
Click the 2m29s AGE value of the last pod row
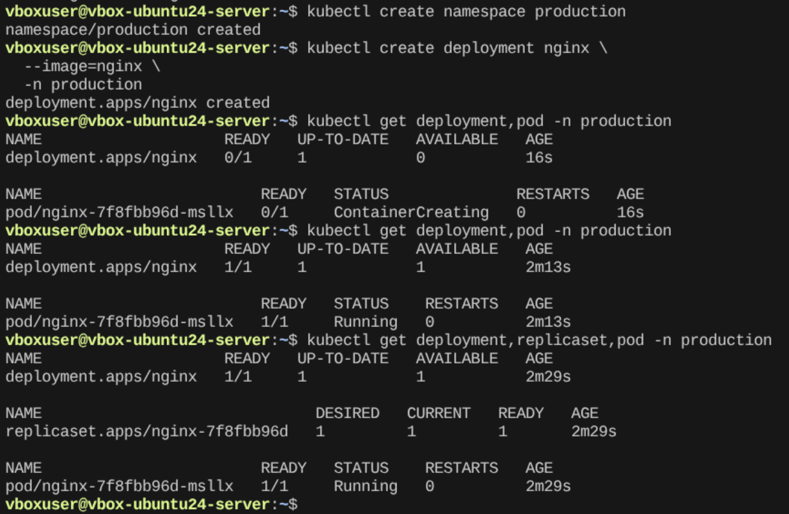pos(548,486)
